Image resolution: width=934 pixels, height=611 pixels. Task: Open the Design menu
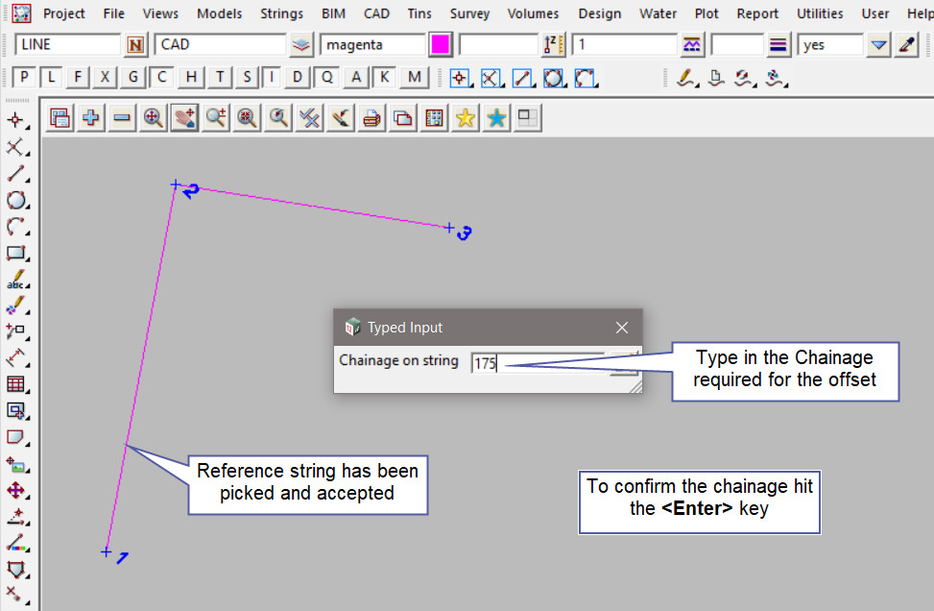coord(599,13)
